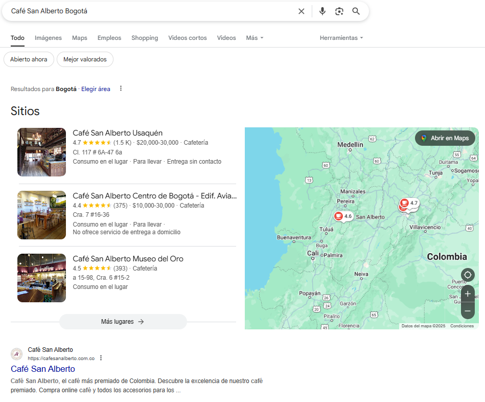Start voice search with the microphone icon
This screenshot has width=485, height=402.
click(x=322, y=11)
